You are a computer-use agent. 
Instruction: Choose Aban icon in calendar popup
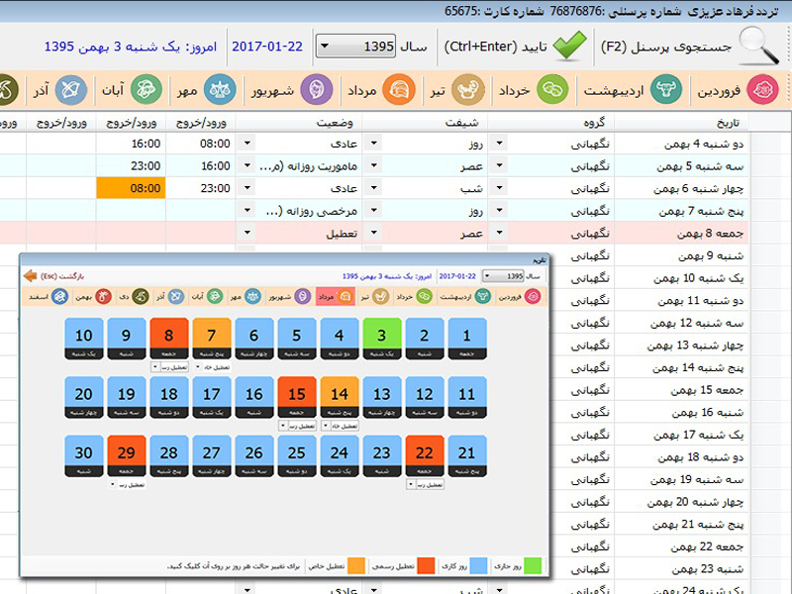[x=215, y=296]
